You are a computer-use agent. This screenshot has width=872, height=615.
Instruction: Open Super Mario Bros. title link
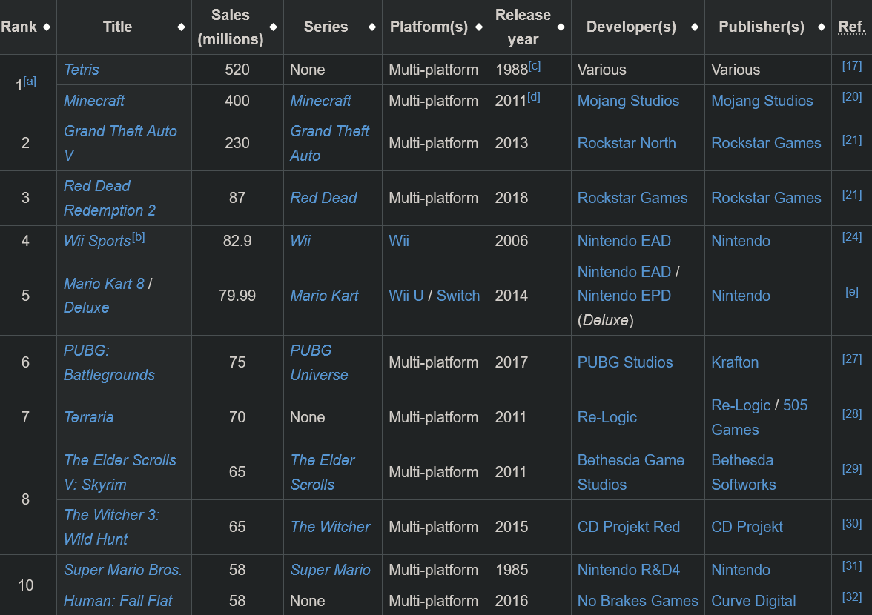click(123, 570)
